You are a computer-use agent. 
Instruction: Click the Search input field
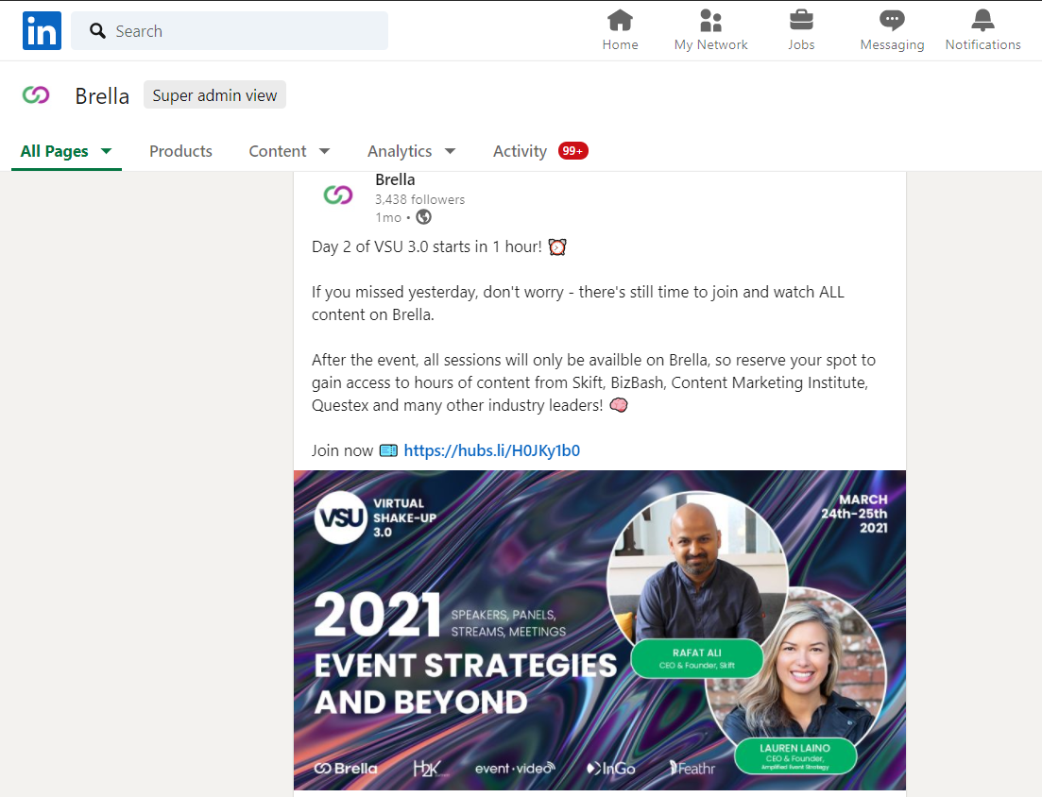[x=230, y=30]
